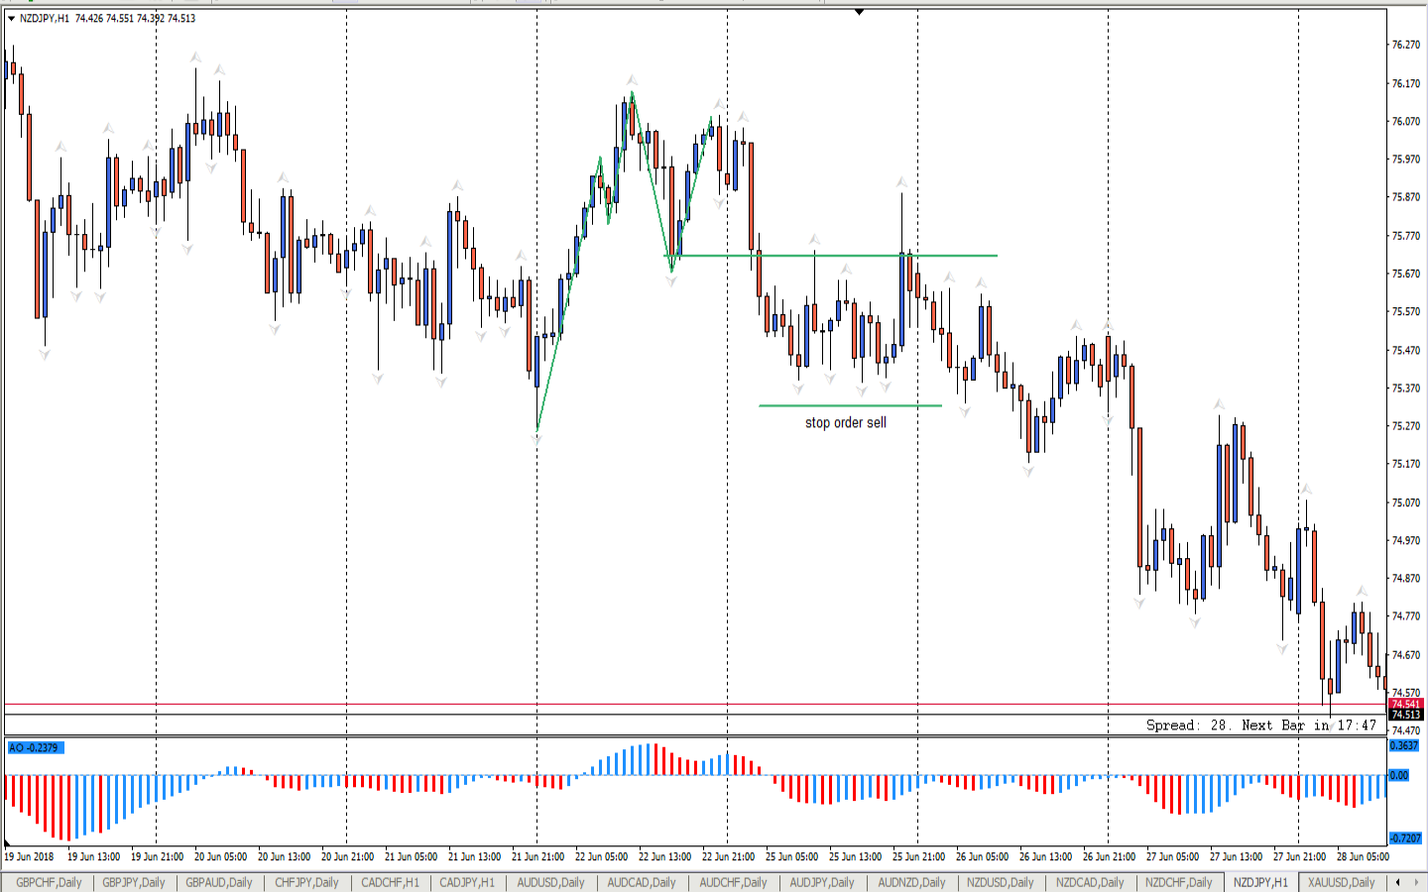Viewport: 1428px width, 892px height.
Task: Select the GBPAUD,Daily chart tab
Action: point(219,882)
